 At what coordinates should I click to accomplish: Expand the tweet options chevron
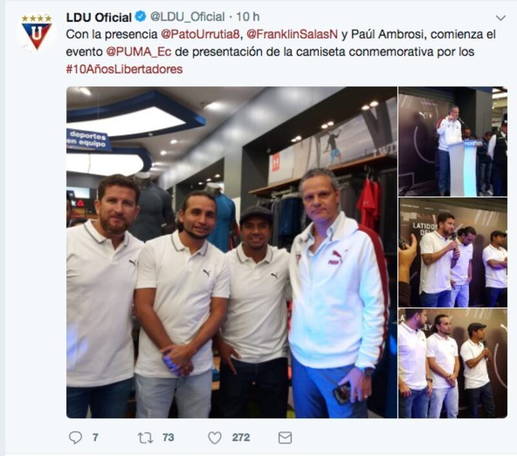(x=500, y=18)
